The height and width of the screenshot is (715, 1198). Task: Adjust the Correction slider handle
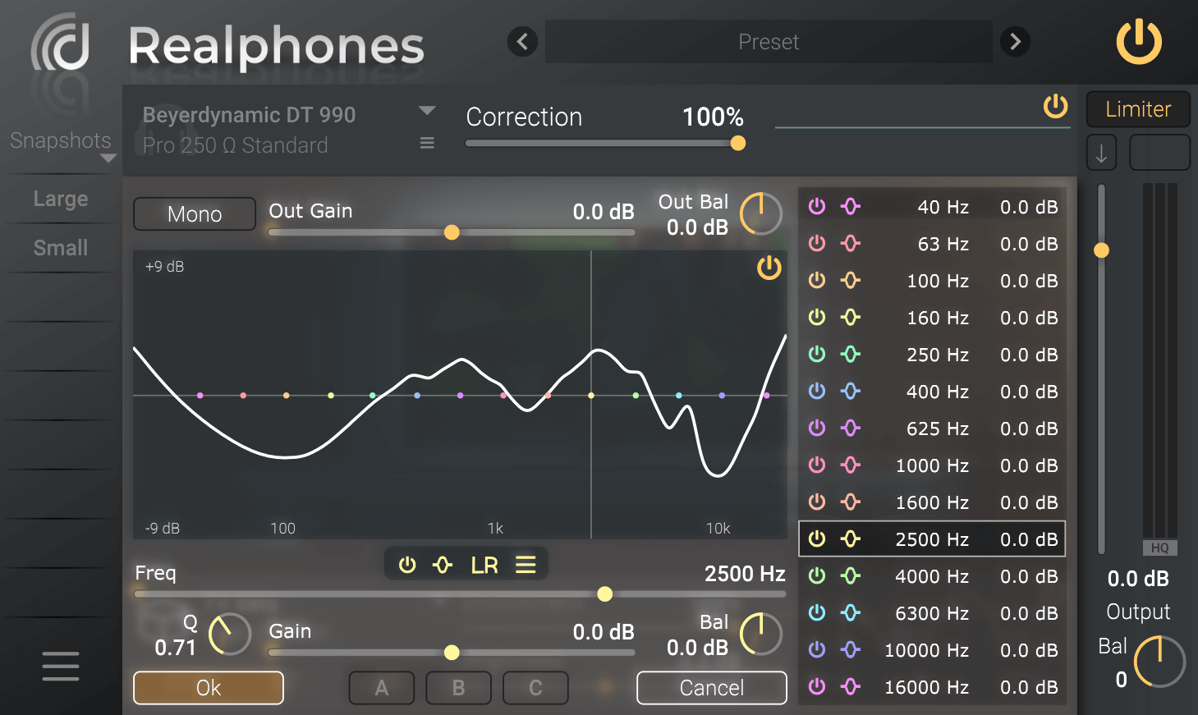[x=738, y=143]
